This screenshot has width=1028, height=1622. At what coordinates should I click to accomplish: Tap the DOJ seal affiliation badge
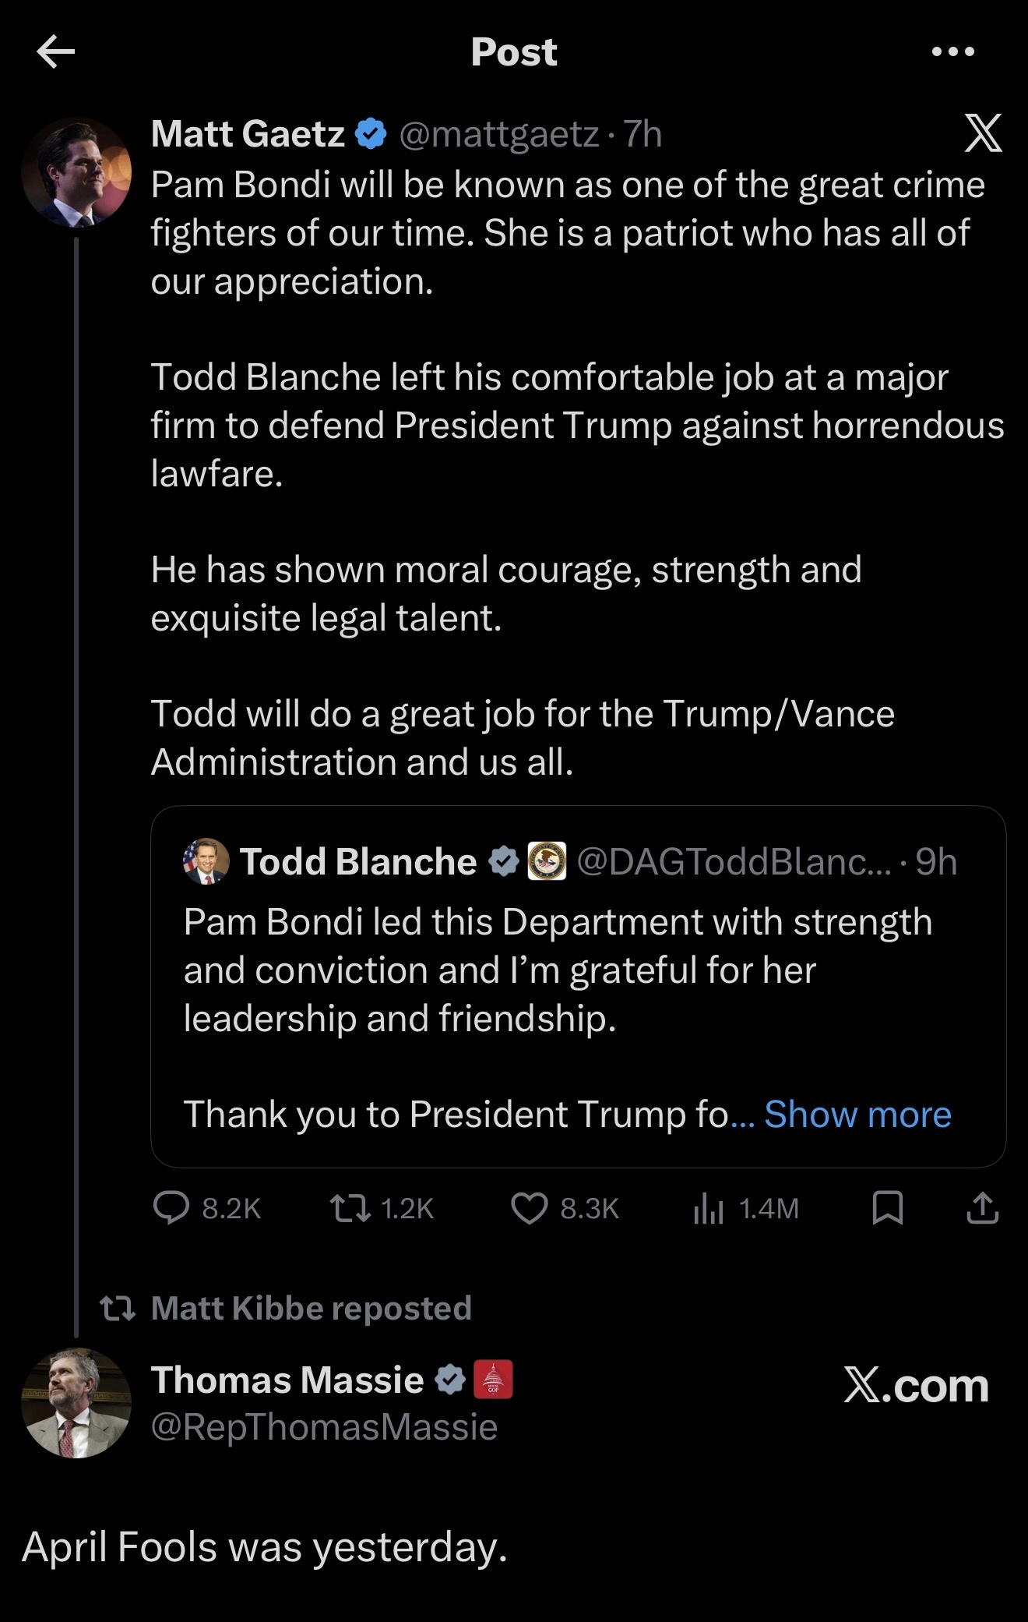click(547, 861)
